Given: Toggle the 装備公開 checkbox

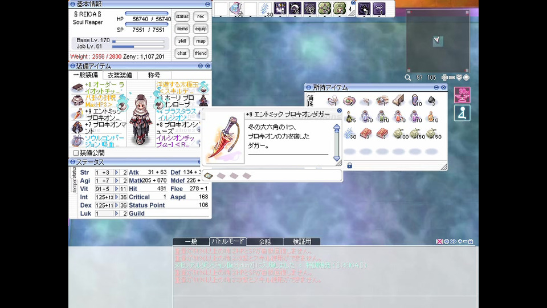Looking at the screenshot, I should (76, 153).
